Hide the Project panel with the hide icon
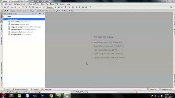This screenshot has height=98, width=175. [x=43, y=14]
